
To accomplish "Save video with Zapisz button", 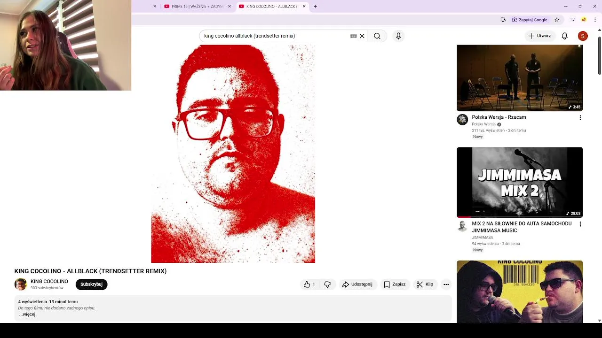I will click(x=395, y=284).
